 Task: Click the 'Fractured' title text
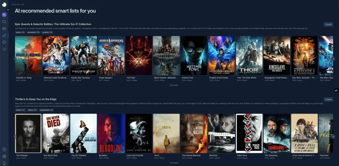click(324, 155)
